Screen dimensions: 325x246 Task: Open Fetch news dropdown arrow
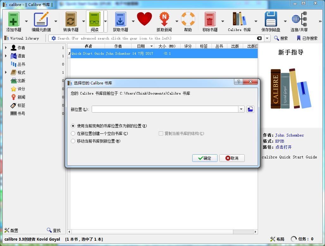(177, 22)
